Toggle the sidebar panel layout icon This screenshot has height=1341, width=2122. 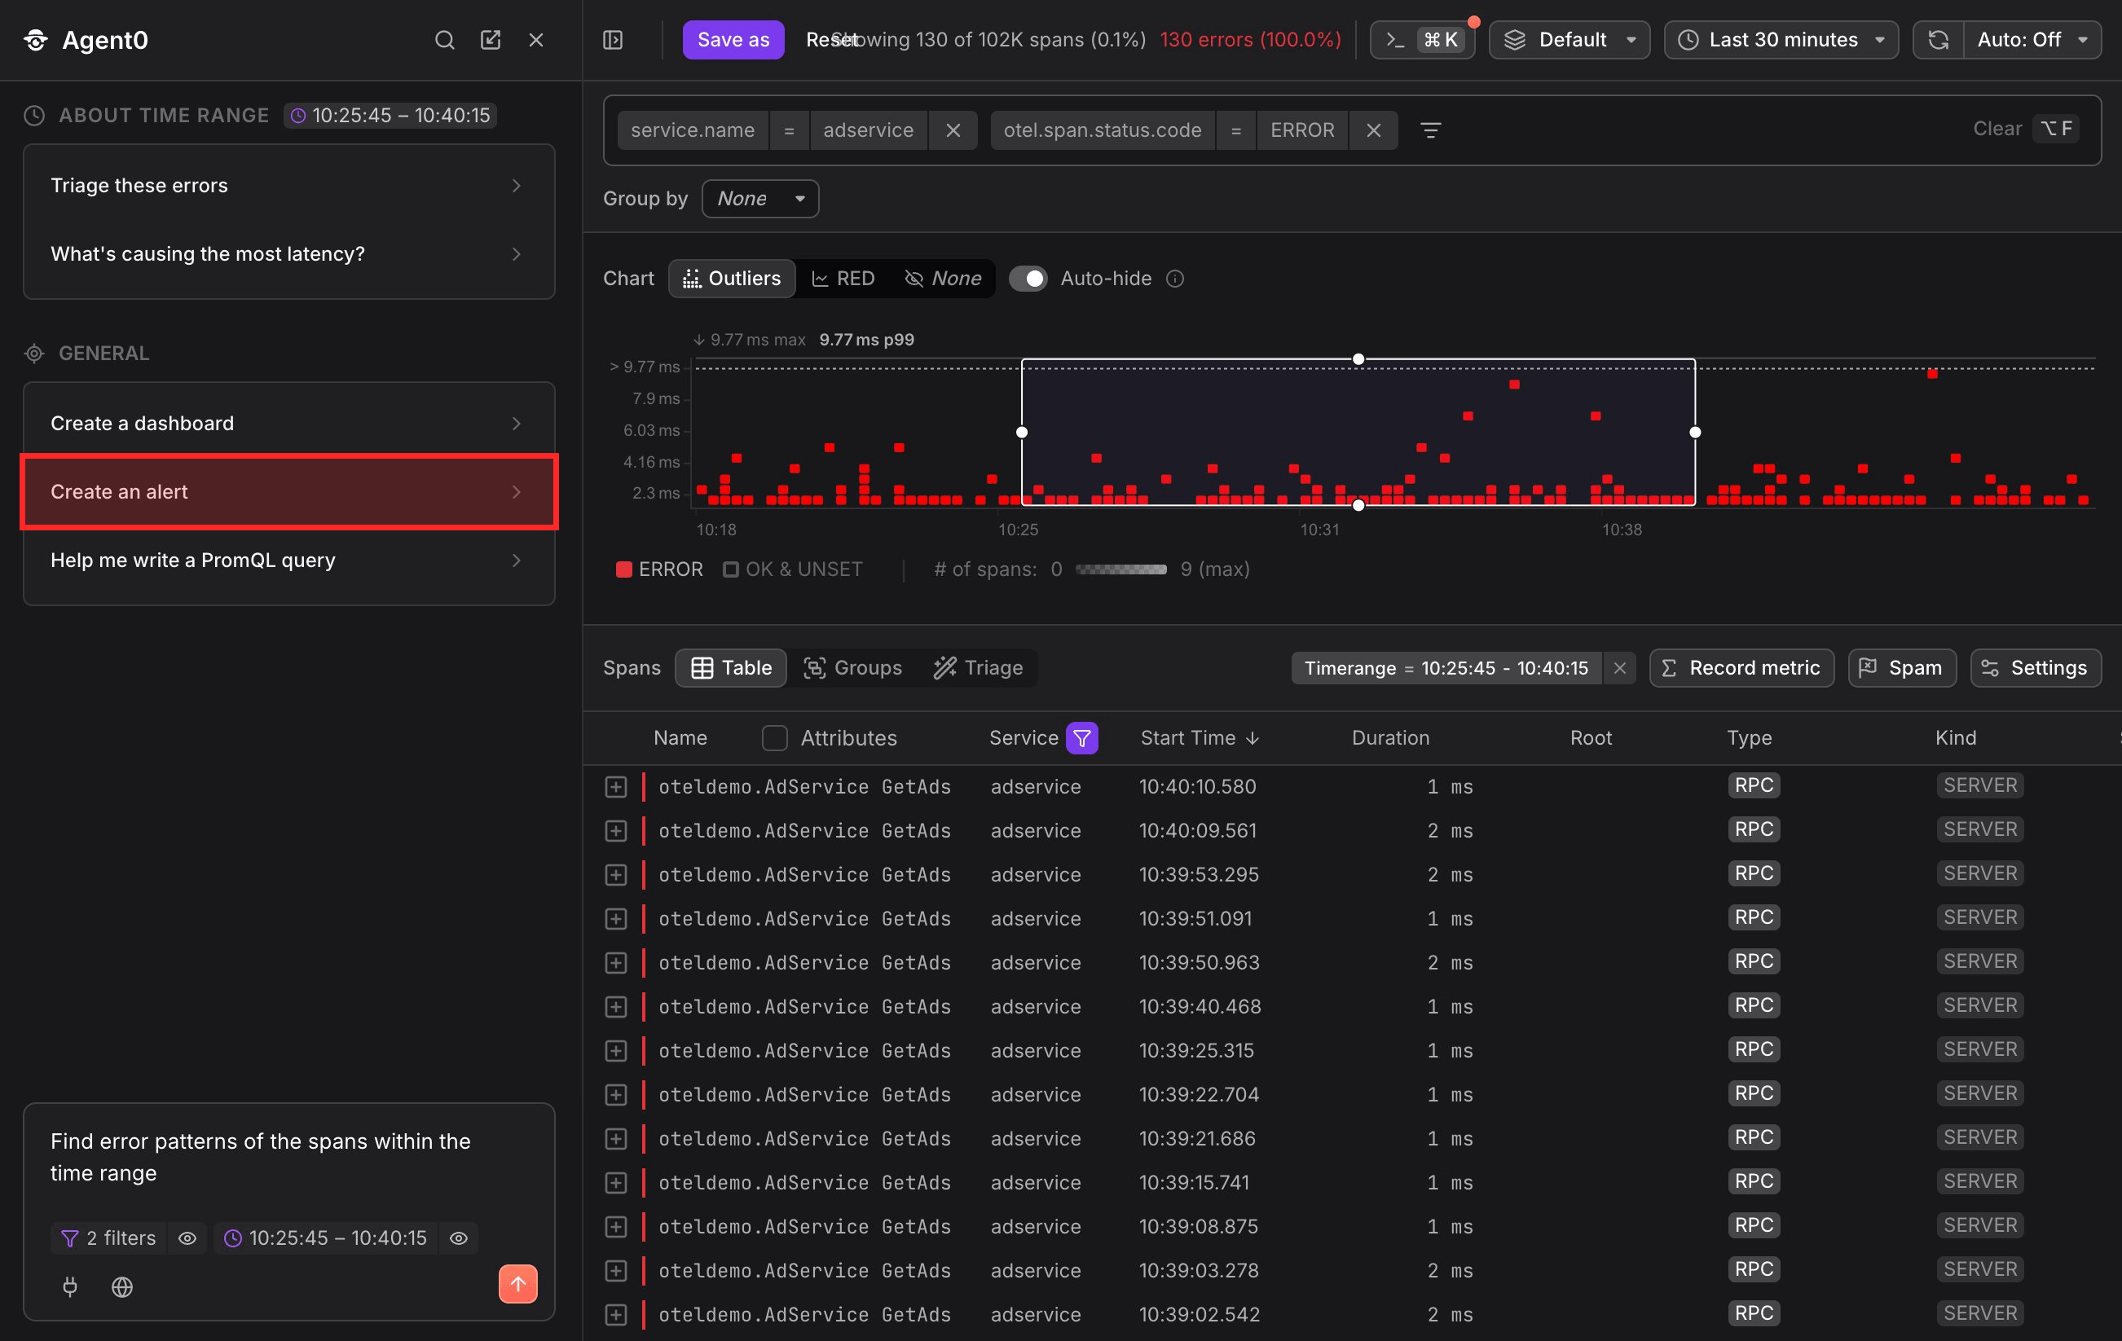(x=613, y=40)
